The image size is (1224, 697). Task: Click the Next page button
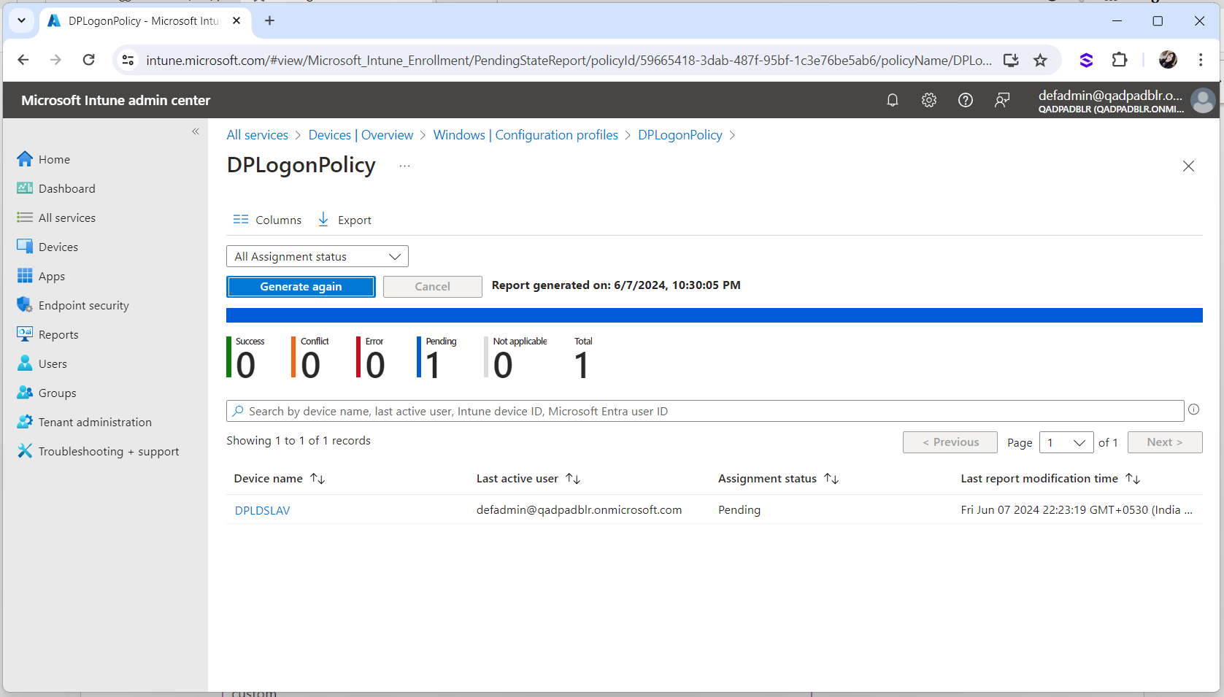click(1165, 442)
